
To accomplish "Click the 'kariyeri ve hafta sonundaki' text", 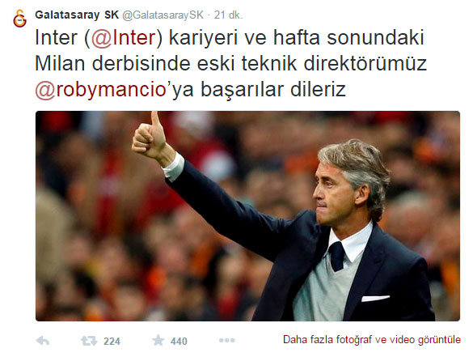I will (x=297, y=38).
